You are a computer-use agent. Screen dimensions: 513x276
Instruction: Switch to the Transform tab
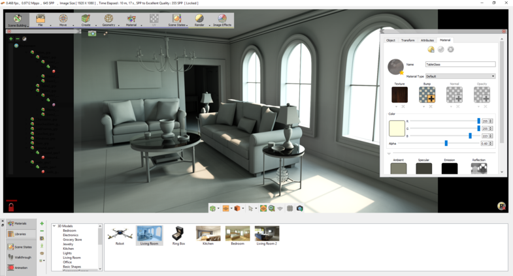[408, 40]
